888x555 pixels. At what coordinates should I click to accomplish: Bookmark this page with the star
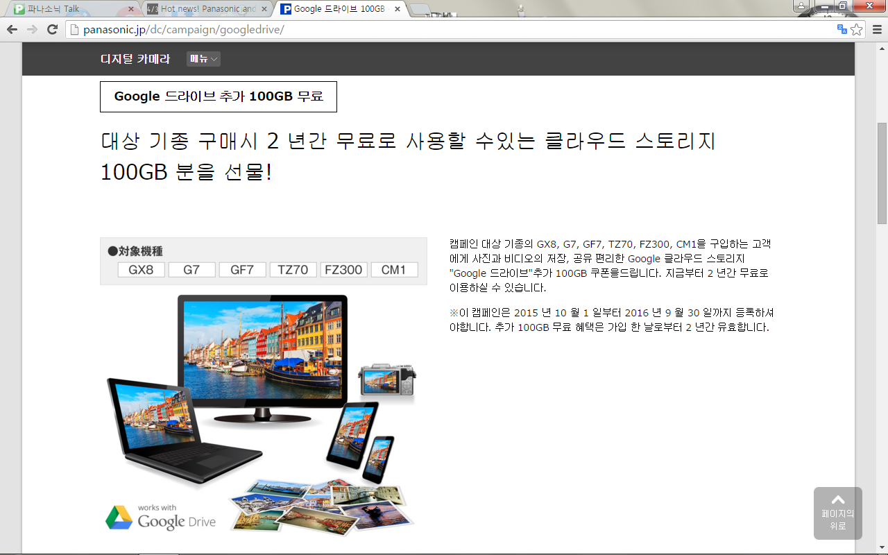pos(857,29)
